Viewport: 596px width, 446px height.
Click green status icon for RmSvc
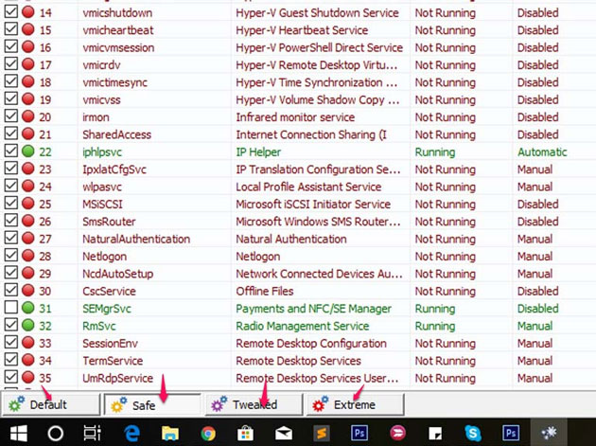tap(27, 325)
